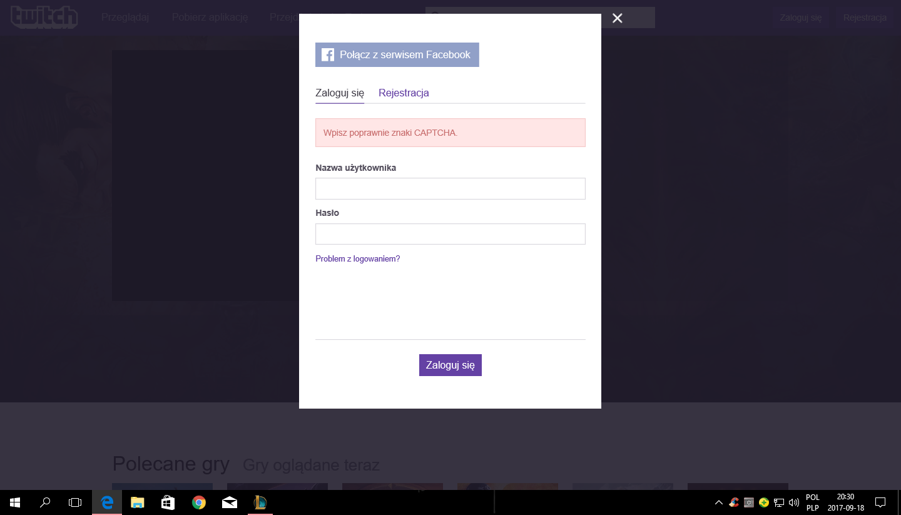This screenshot has height=515, width=901.
Task: Click the CCleaner tray icon
Action: [734, 502]
